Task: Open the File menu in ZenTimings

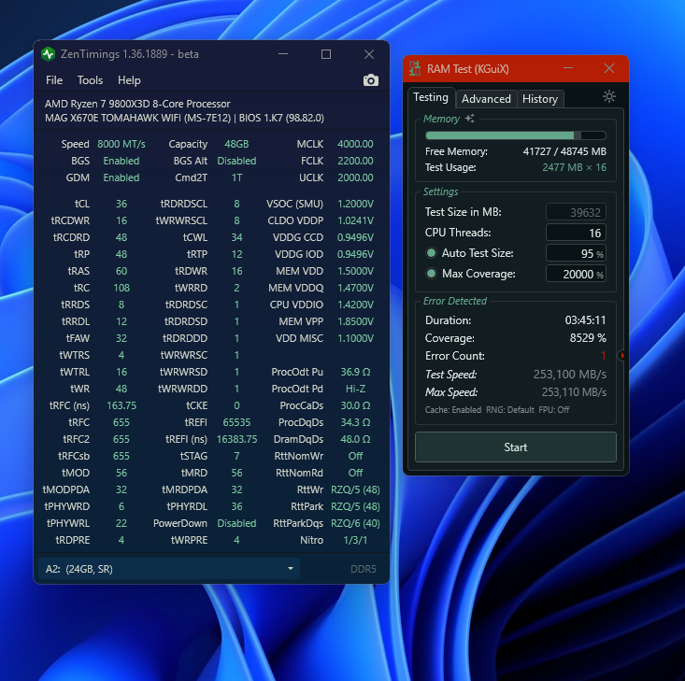Action: [54, 80]
